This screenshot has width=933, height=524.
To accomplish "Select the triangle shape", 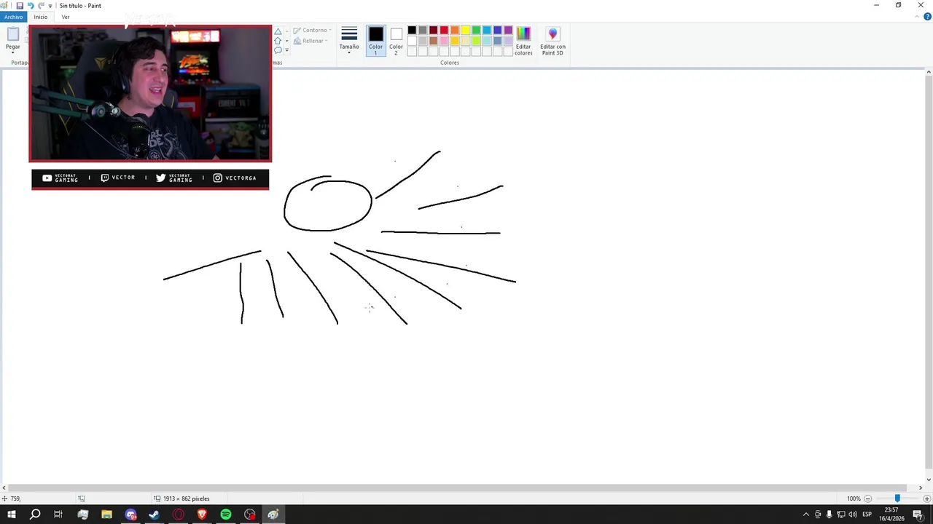I will [x=278, y=31].
